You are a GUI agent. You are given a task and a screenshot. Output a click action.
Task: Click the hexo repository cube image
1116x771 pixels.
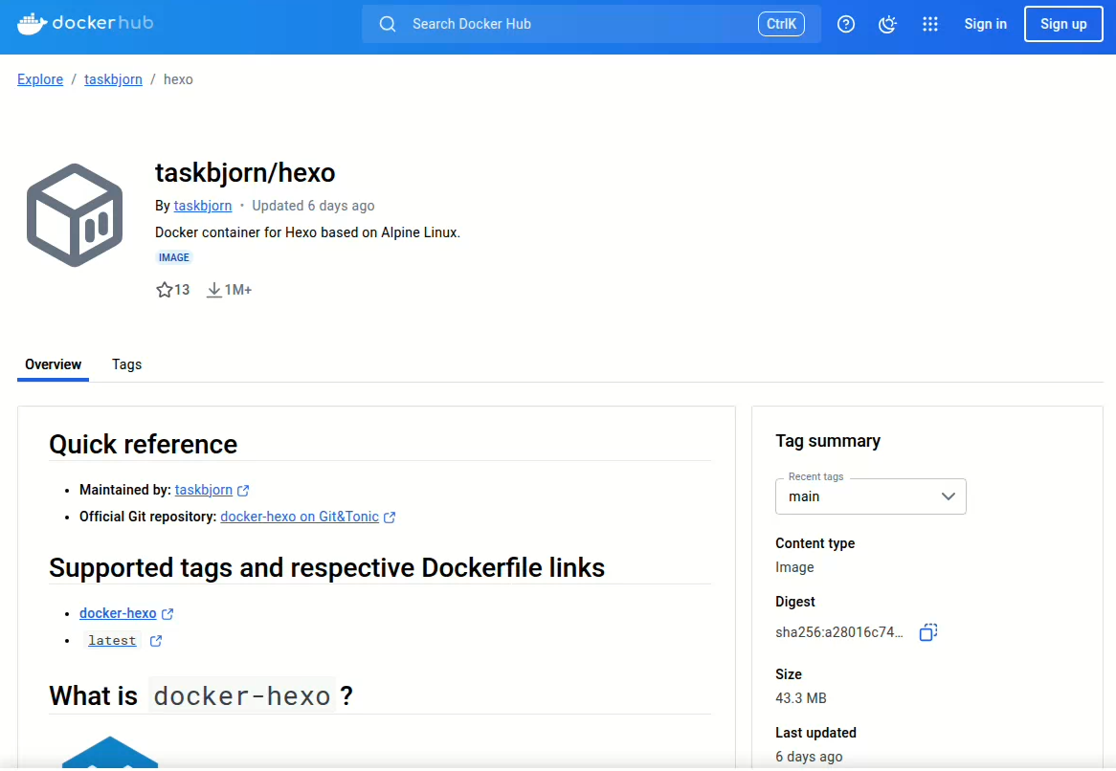pos(75,215)
